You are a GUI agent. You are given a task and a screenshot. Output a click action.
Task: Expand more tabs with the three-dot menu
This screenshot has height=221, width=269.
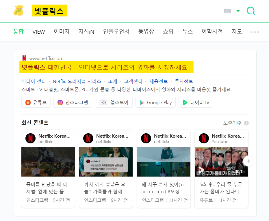[255, 32]
